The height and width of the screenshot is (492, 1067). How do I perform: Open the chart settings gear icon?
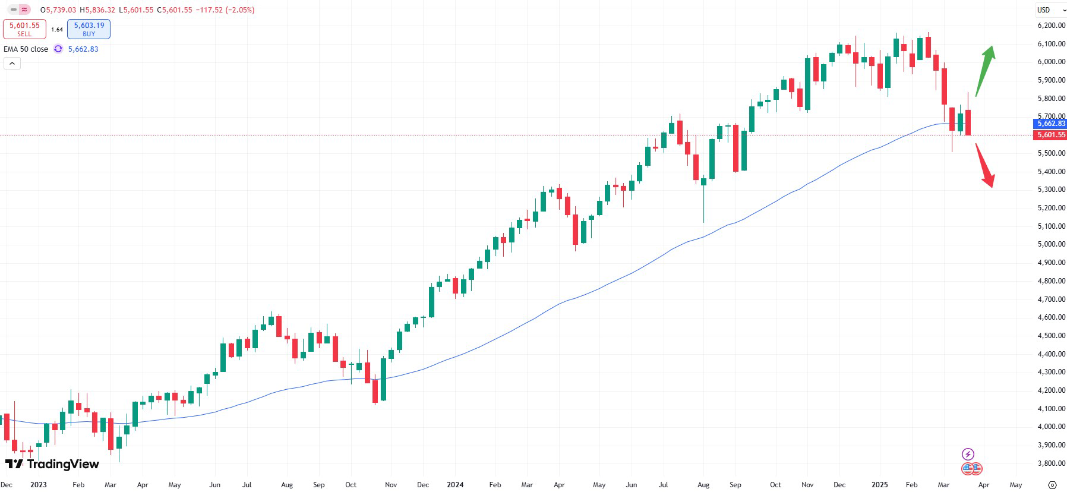click(1052, 485)
